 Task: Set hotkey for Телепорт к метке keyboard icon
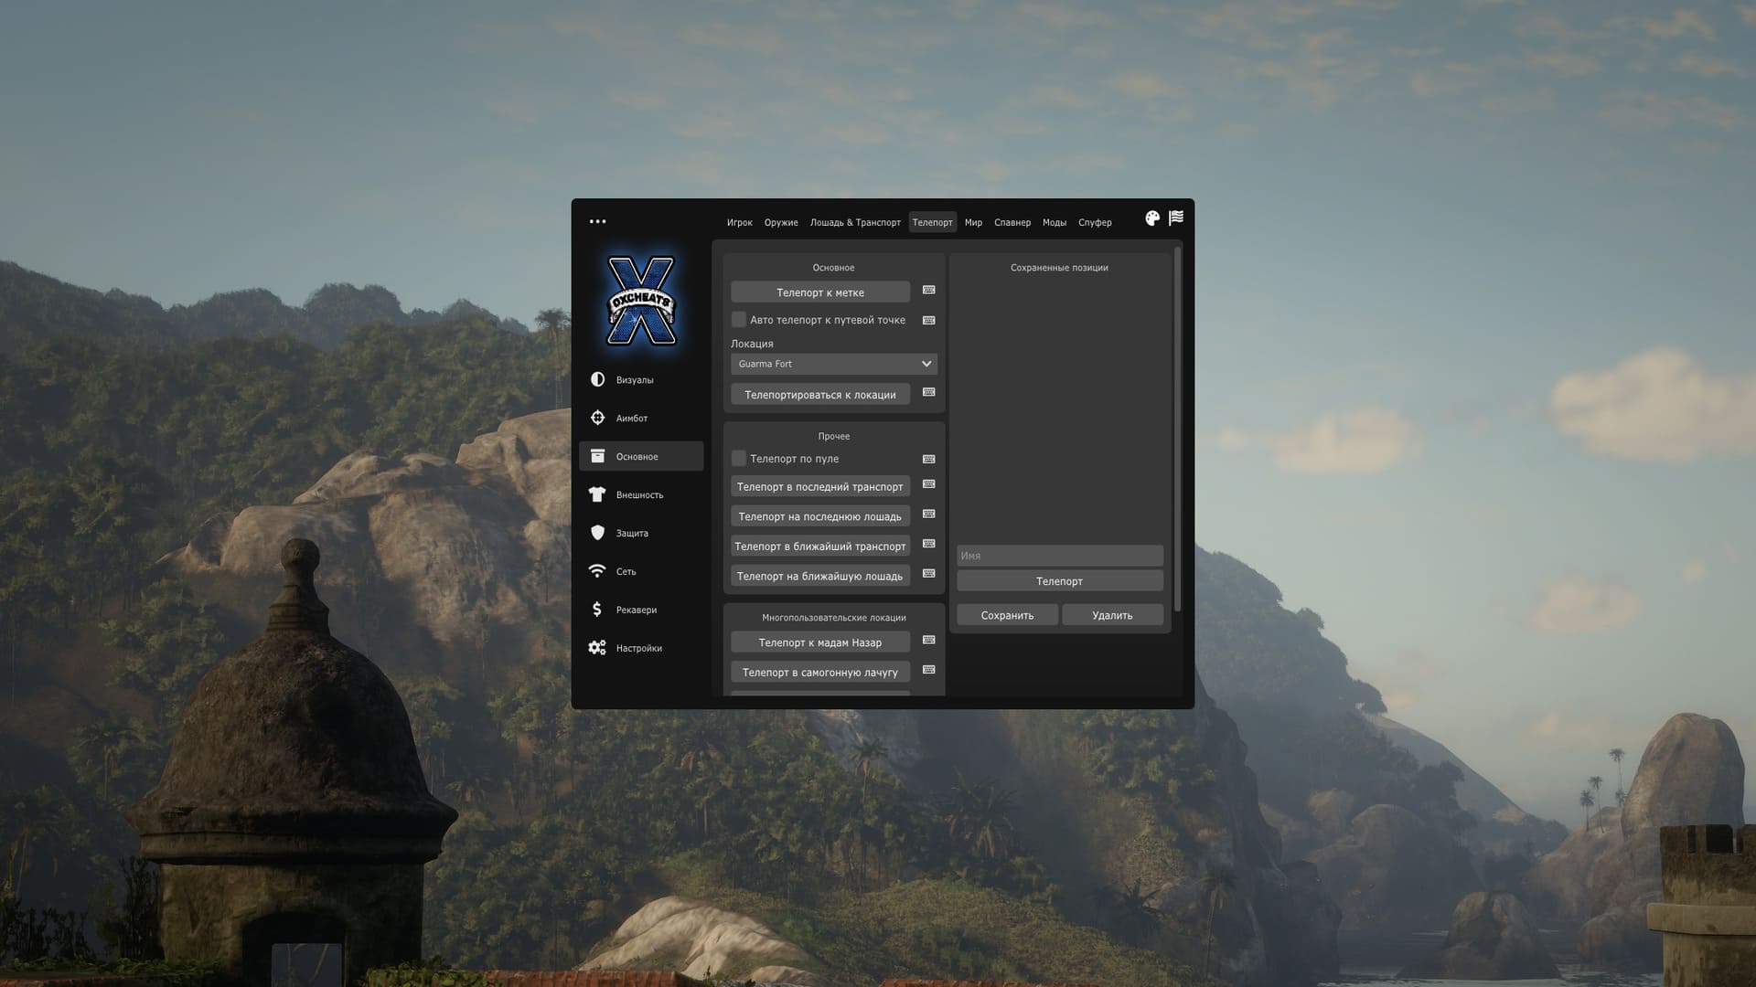coord(928,291)
